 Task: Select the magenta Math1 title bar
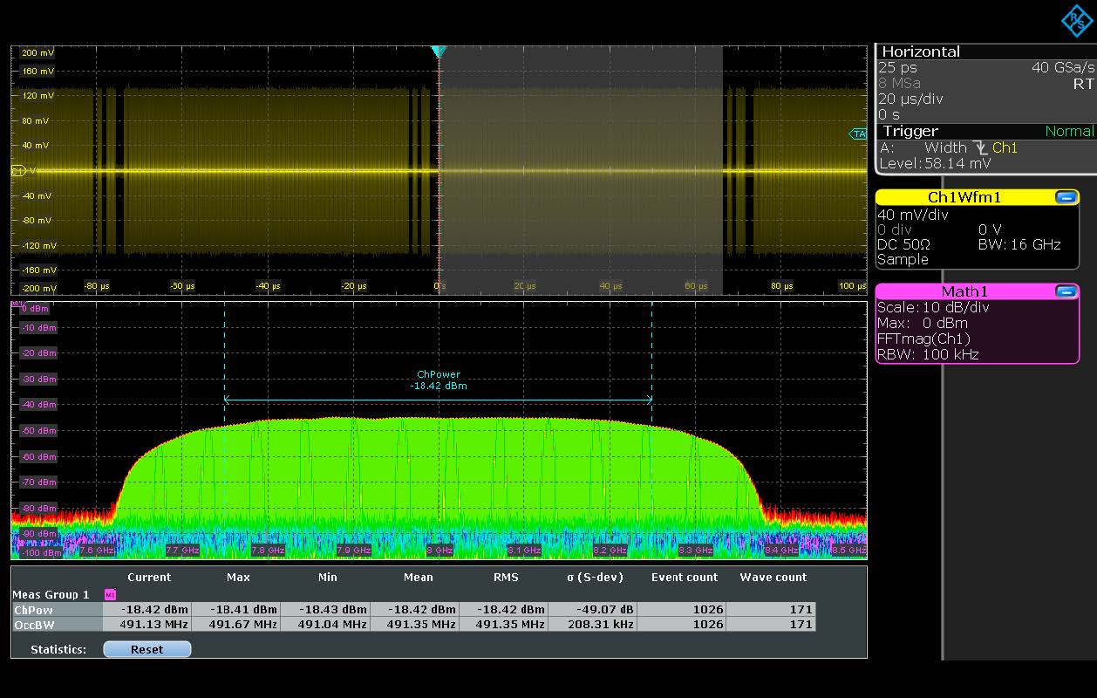(x=964, y=291)
